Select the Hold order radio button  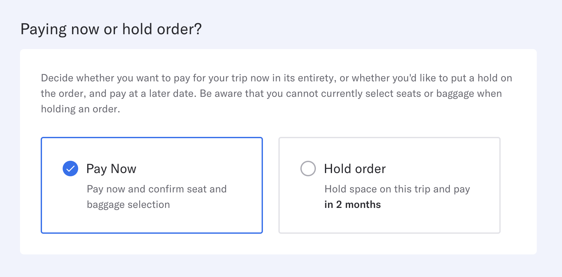[x=308, y=169]
